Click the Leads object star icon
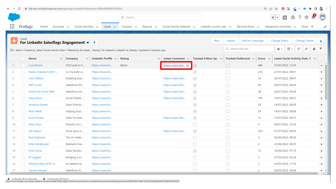This screenshot has height=189, width=336. [14, 41]
